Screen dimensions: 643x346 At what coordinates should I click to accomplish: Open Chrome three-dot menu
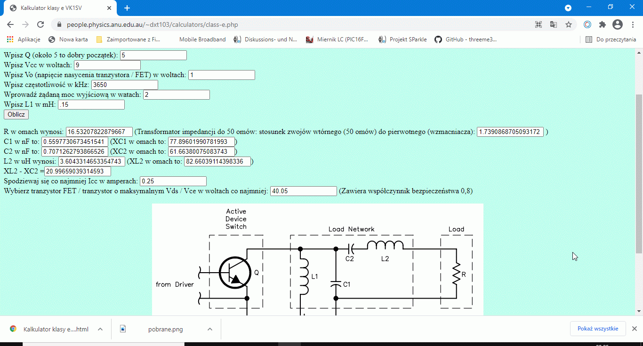pos(633,24)
